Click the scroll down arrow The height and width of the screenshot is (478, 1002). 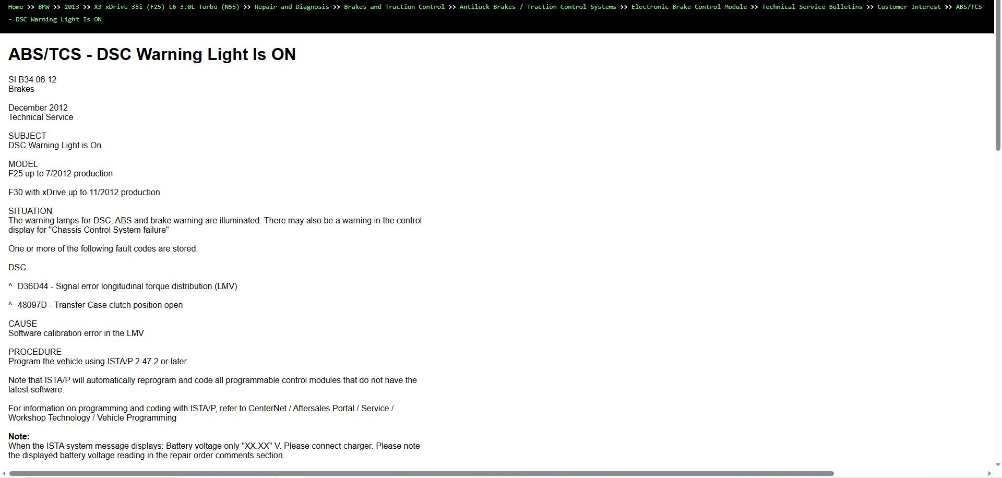coord(998,464)
